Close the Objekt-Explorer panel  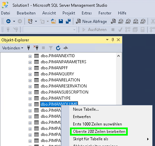pos(118,40)
